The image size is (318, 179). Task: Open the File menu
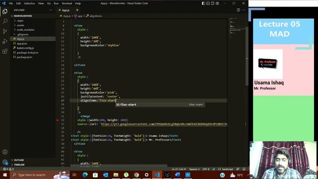click(x=11, y=3)
